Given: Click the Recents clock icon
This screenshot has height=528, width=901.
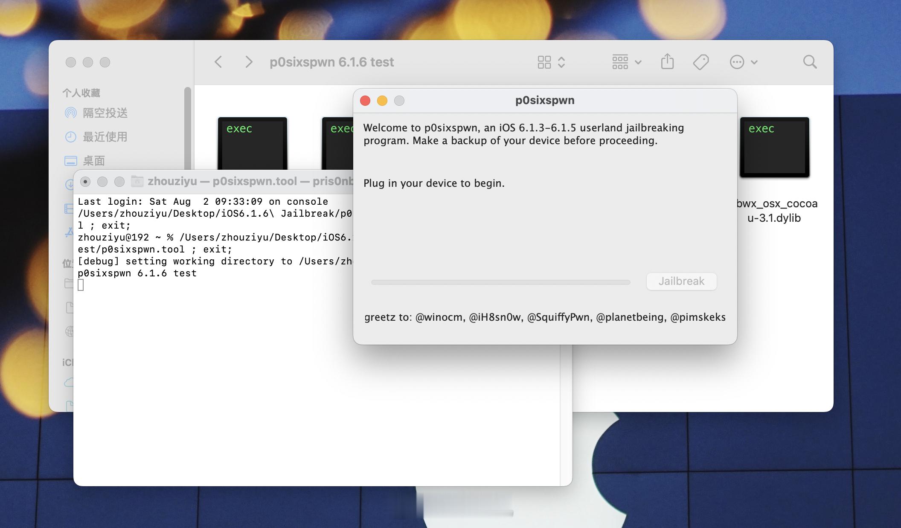Looking at the screenshot, I should tap(70, 137).
